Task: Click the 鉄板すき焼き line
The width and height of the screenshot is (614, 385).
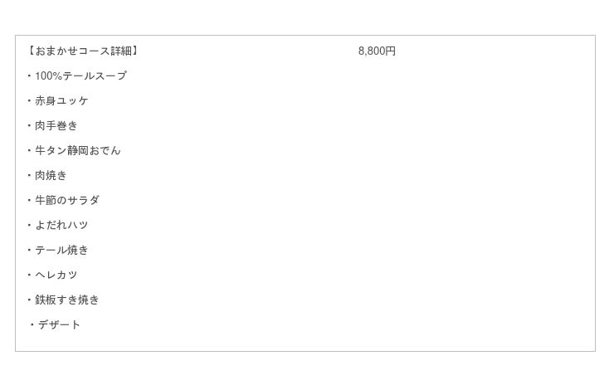Action: click(67, 300)
